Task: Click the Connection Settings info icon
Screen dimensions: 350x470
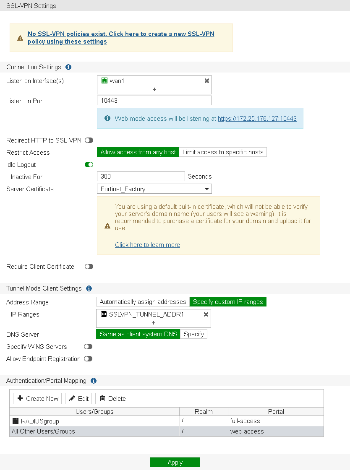Action: pyautogui.click(x=68, y=67)
